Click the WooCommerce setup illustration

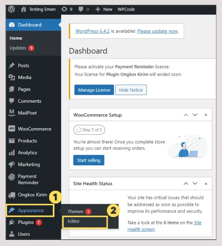click(188, 146)
